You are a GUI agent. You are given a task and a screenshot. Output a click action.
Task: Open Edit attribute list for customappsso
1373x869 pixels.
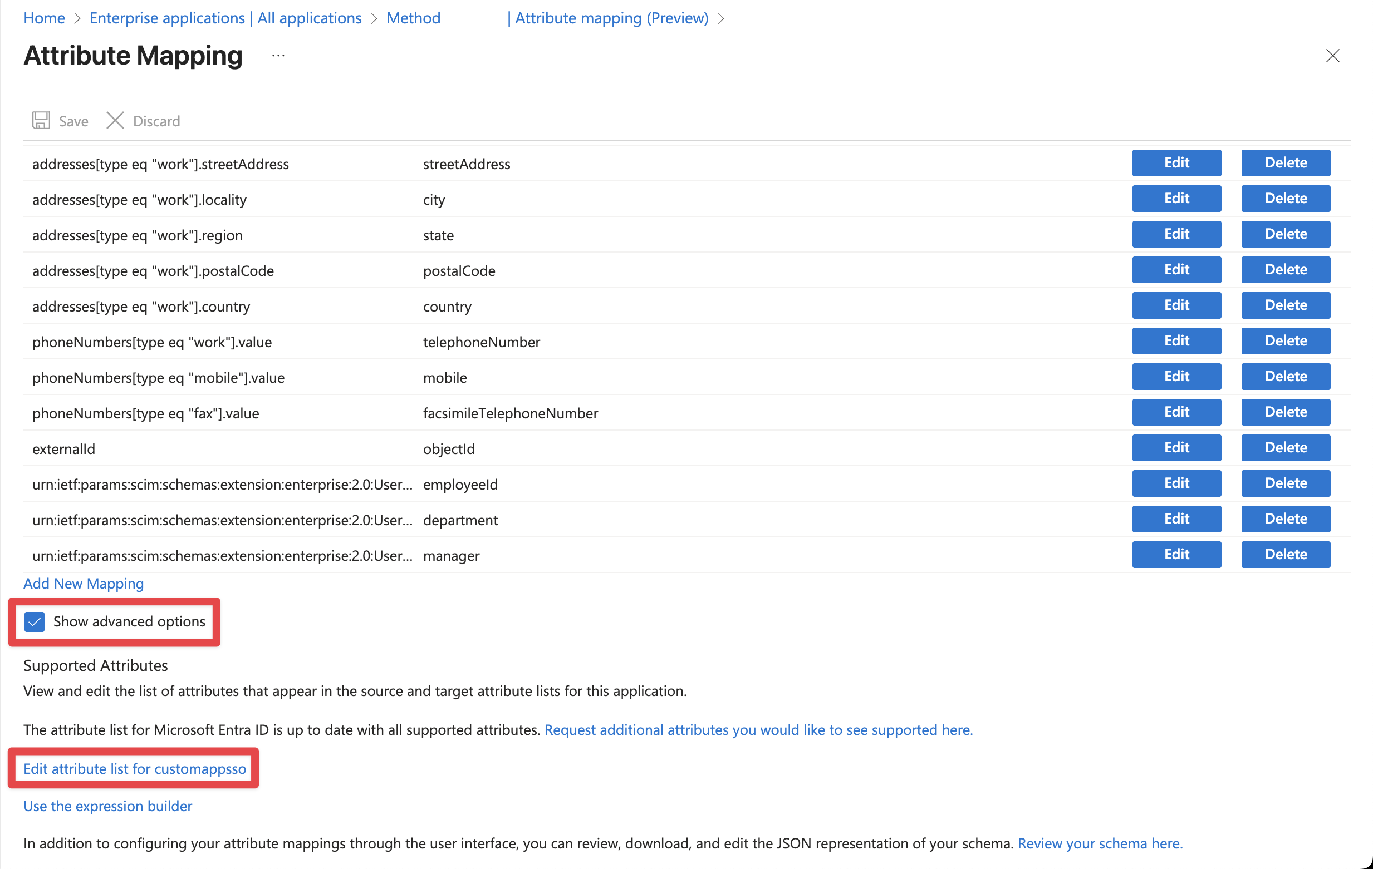pyautogui.click(x=135, y=768)
